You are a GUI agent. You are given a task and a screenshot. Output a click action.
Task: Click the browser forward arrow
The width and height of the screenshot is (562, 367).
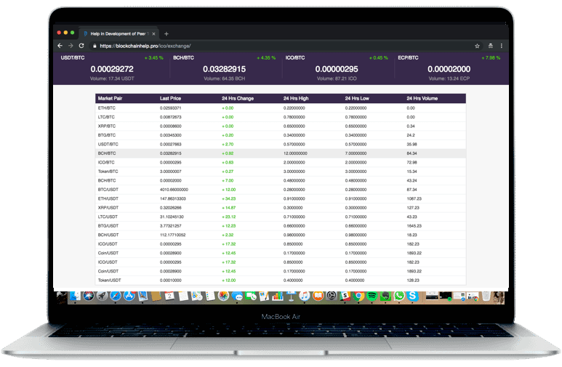(71, 45)
